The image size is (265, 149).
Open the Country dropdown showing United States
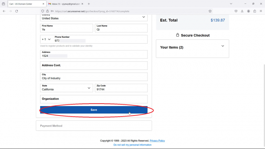(x=94, y=17)
